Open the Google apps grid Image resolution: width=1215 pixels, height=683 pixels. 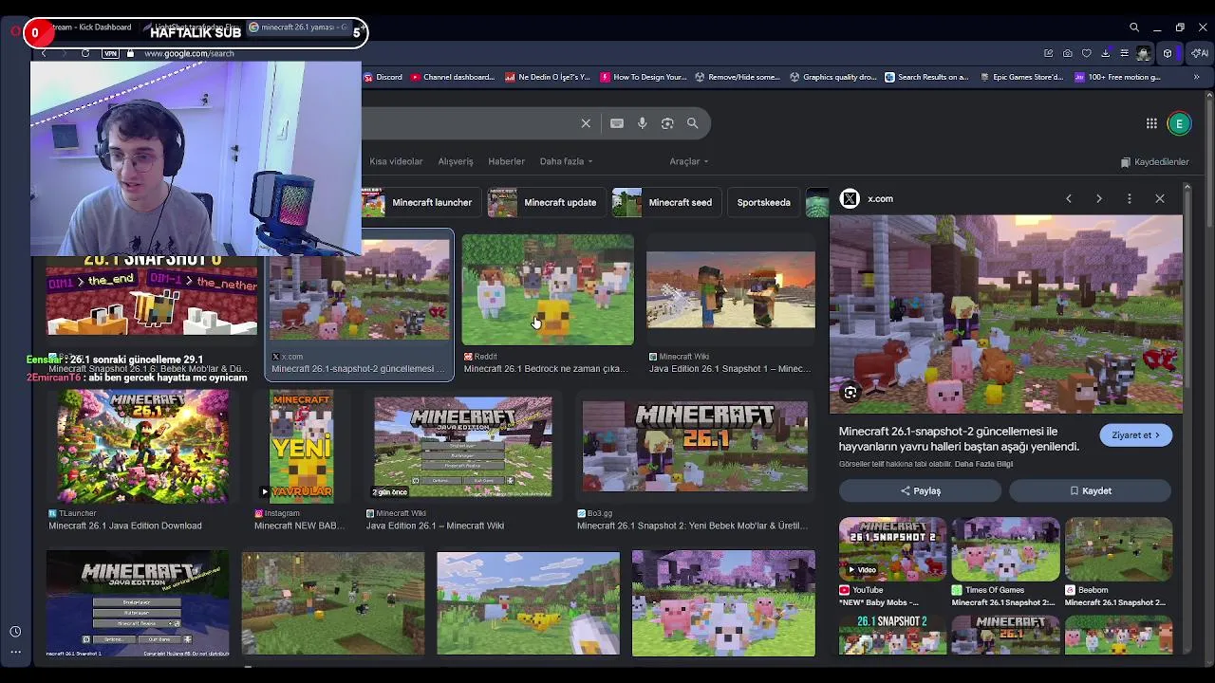coord(1151,123)
